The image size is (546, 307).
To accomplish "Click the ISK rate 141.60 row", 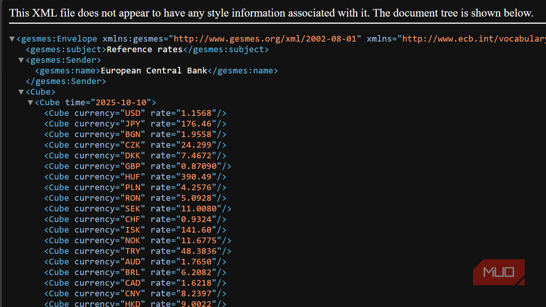I will (135, 230).
